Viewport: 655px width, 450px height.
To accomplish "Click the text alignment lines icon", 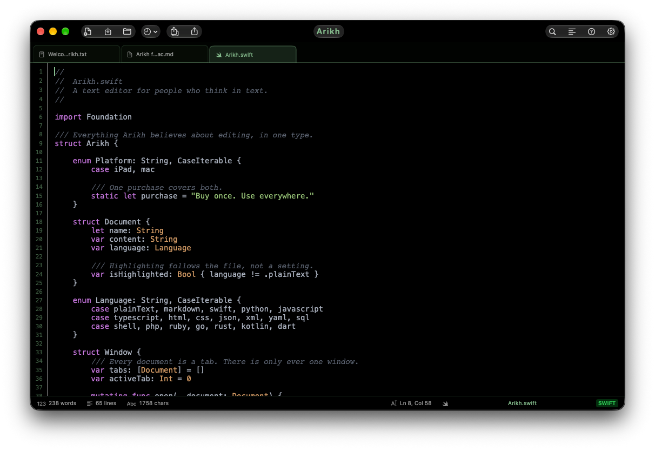I will tap(572, 31).
